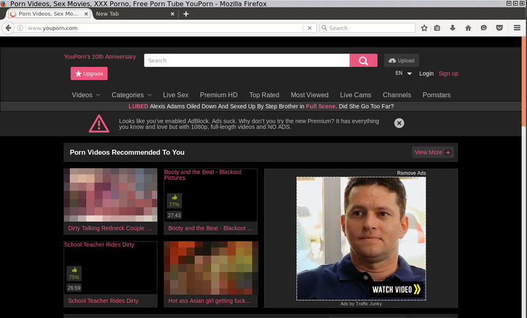
Task: Dismiss the AdBlock warning banner
Action: tap(399, 123)
